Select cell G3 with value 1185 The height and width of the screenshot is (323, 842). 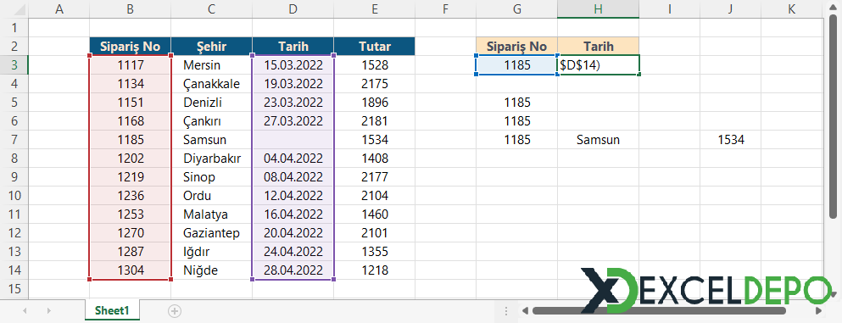pos(516,65)
